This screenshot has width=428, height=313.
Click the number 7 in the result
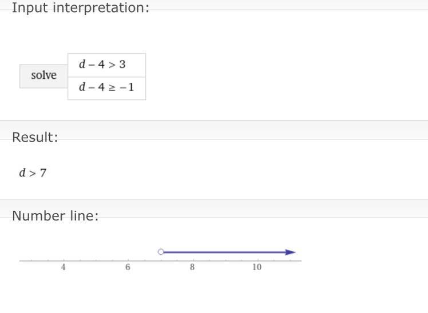[43, 172]
